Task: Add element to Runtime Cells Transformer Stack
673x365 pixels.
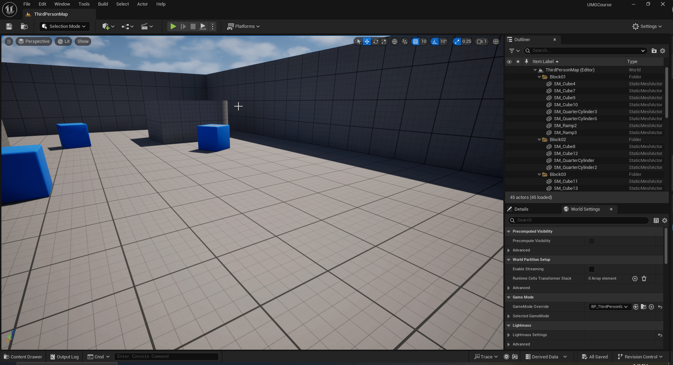Action: coord(635,279)
